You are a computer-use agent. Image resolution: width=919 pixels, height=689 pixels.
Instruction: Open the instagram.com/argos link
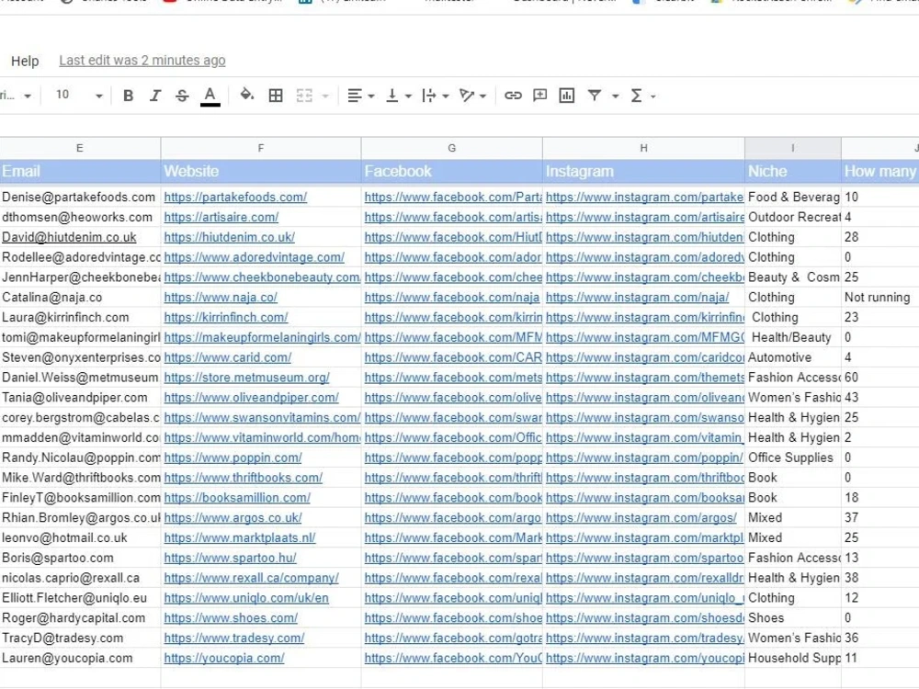[641, 518]
